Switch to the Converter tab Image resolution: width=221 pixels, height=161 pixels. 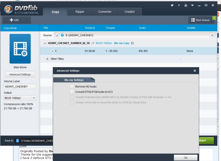(x=105, y=12)
